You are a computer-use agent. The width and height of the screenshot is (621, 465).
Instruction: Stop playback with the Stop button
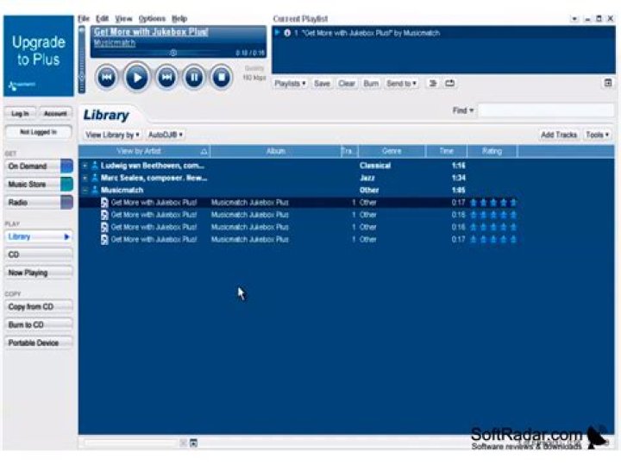pos(222,78)
